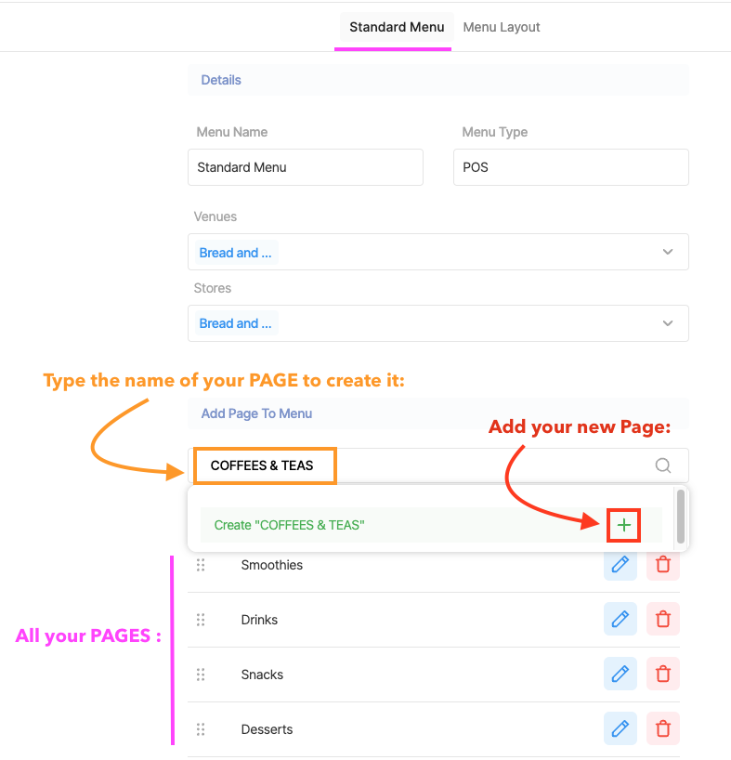731x760 pixels.
Task: Switch to the Menu Layout tab
Action: click(502, 27)
